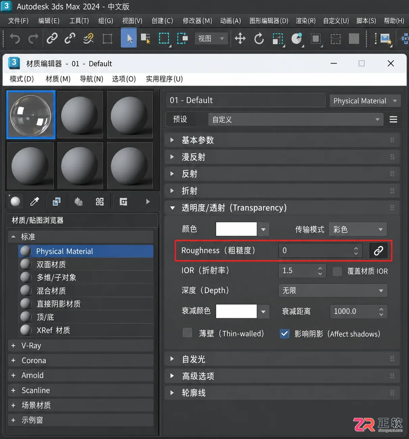The image size is (409, 439).
Task: Open the 深度 Depth 无限 dropdown
Action: [333, 290]
